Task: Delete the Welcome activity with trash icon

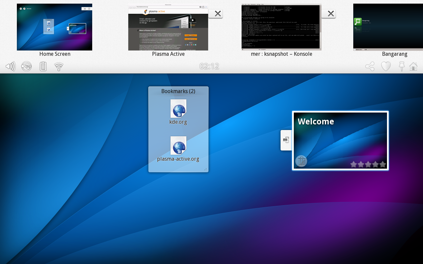Action: 301,161
